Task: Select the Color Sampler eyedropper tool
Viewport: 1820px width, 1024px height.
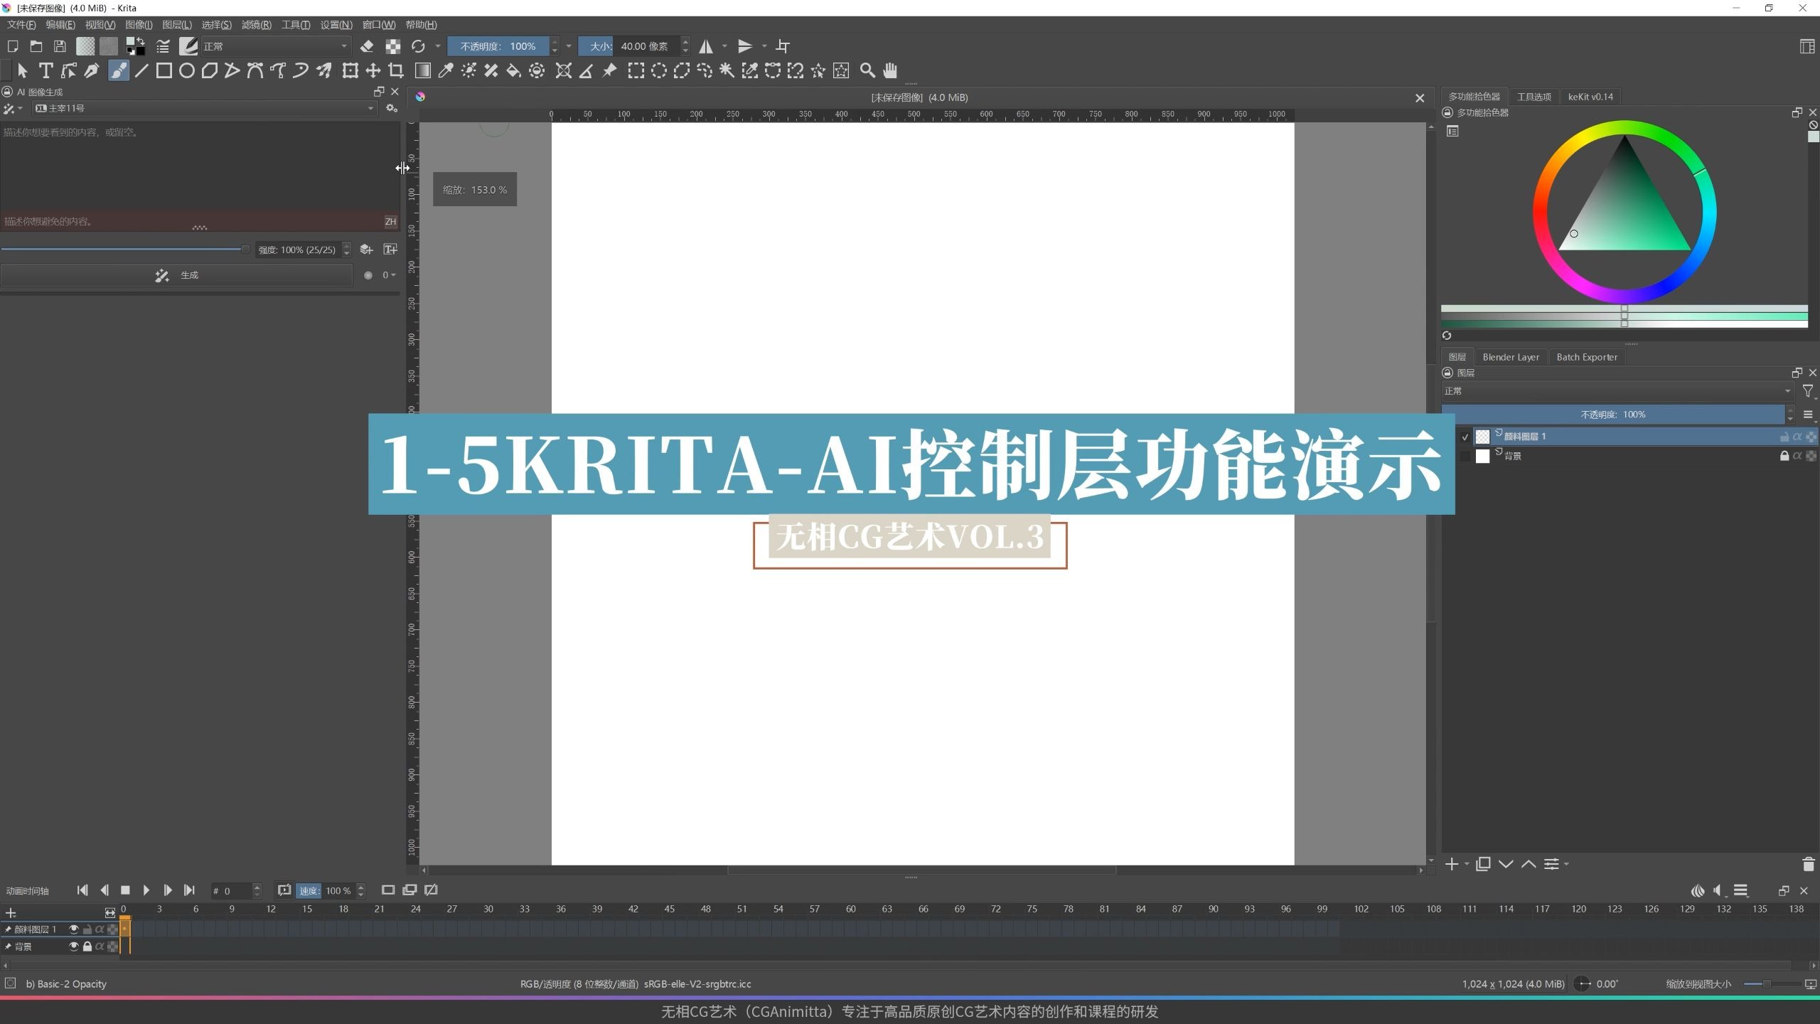Action: tap(446, 70)
